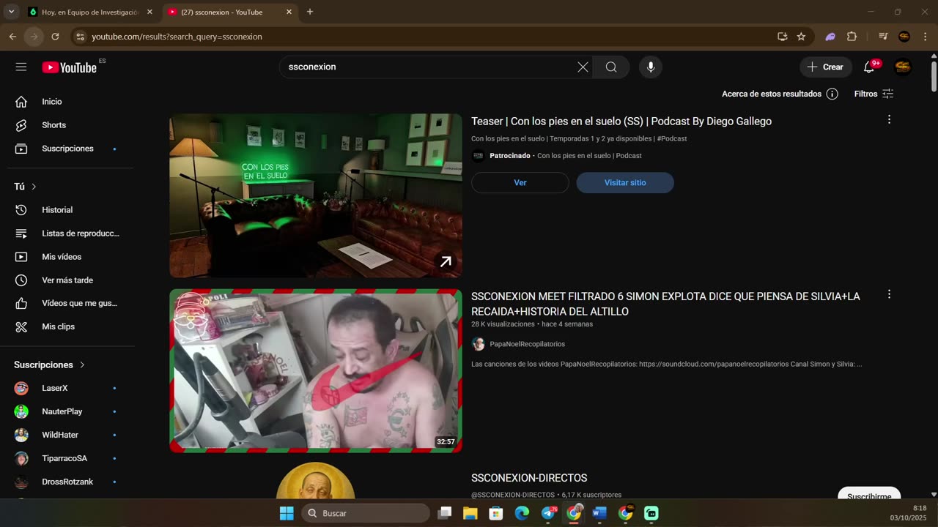938x527 pixels.
Task: Open the YouTube guide hamburger menu
Action: (x=21, y=67)
